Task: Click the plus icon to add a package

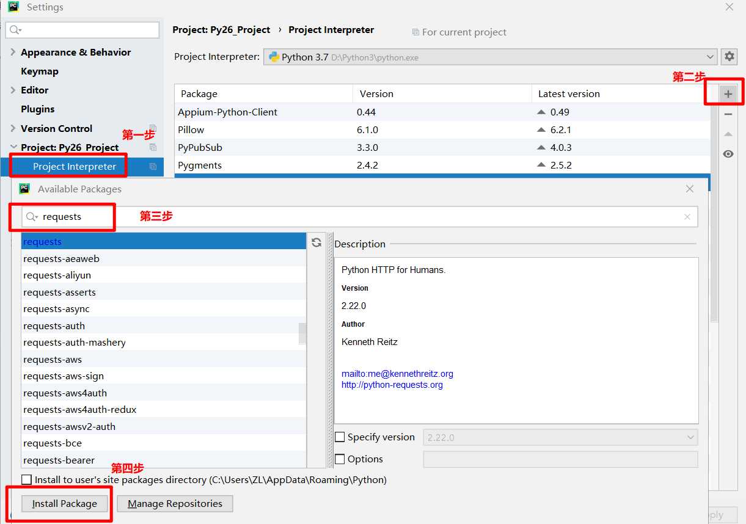Action: pos(728,94)
